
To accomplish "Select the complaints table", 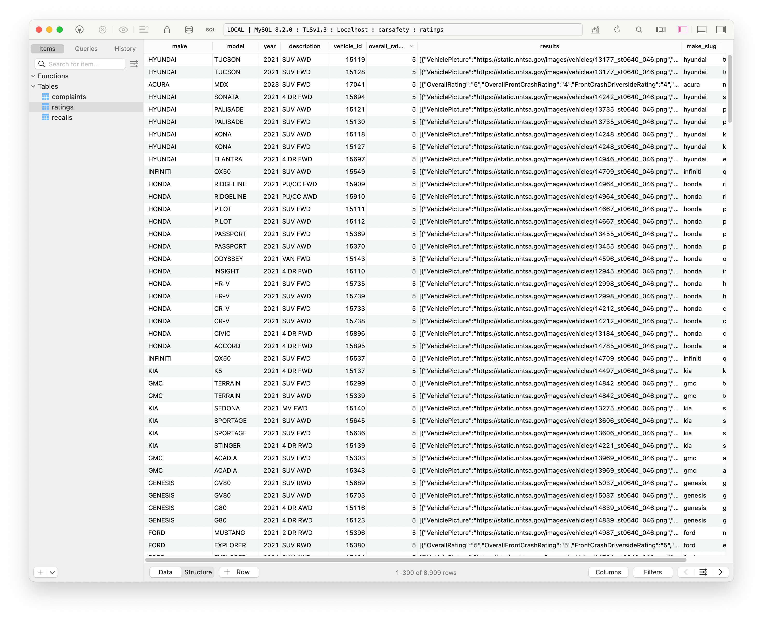I will pyautogui.click(x=68, y=97).
